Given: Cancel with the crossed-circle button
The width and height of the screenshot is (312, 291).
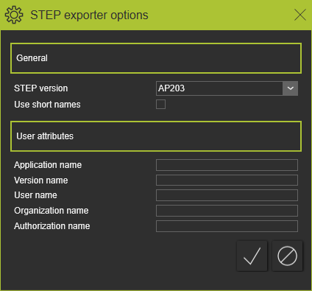Looking at the screenshot, I should 287,256.
